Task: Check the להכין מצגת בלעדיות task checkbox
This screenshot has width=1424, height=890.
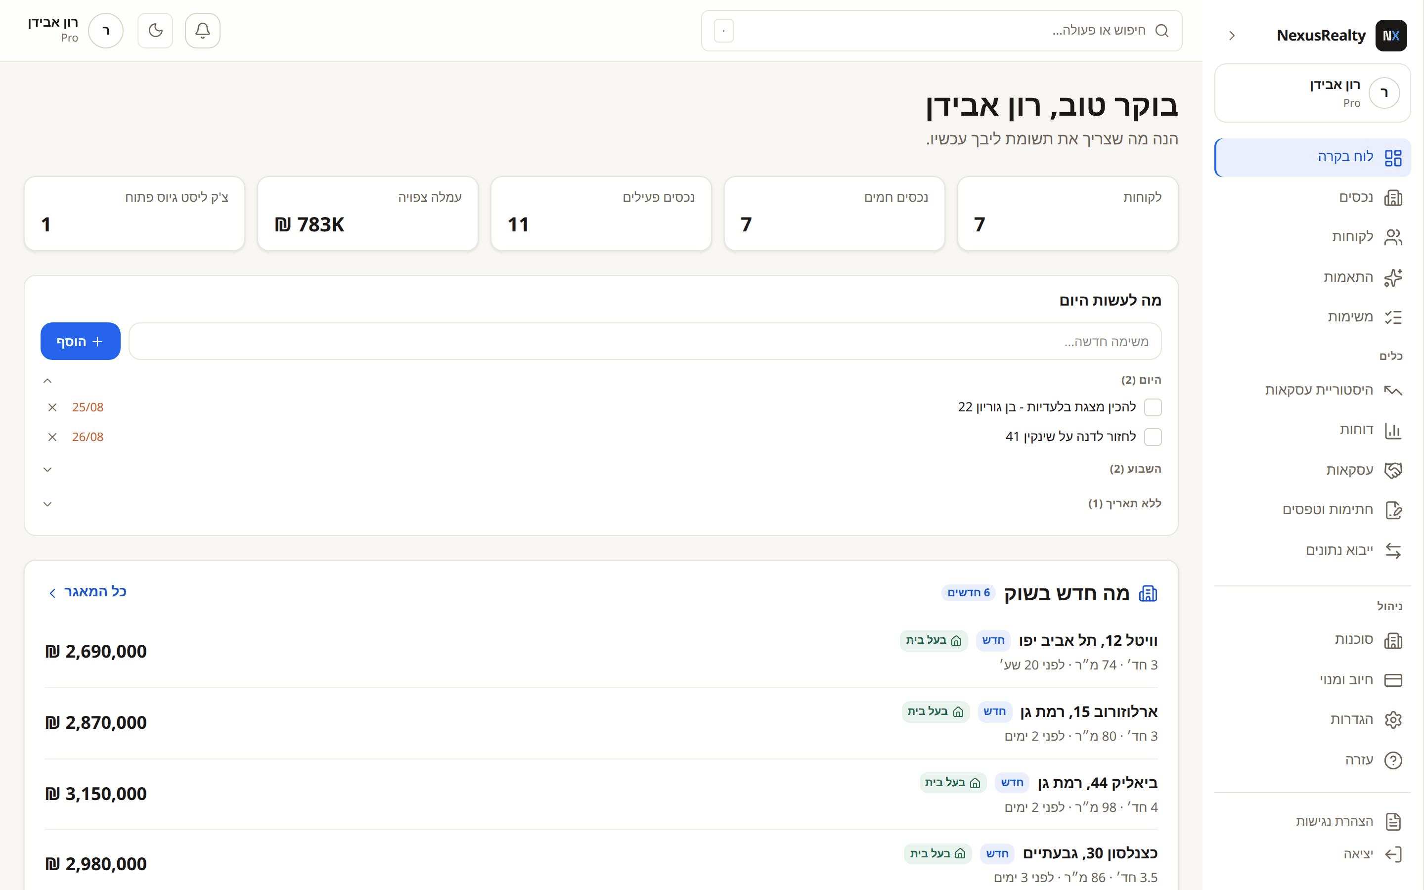Action: (x=1153, y=407)
